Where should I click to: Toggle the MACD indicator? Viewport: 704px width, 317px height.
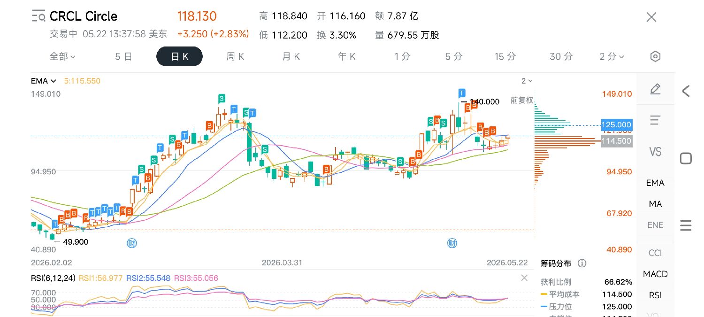655,274
